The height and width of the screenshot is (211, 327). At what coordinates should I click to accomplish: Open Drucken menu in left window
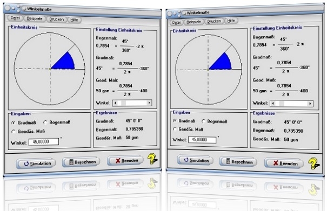click(x=57, y=19)
